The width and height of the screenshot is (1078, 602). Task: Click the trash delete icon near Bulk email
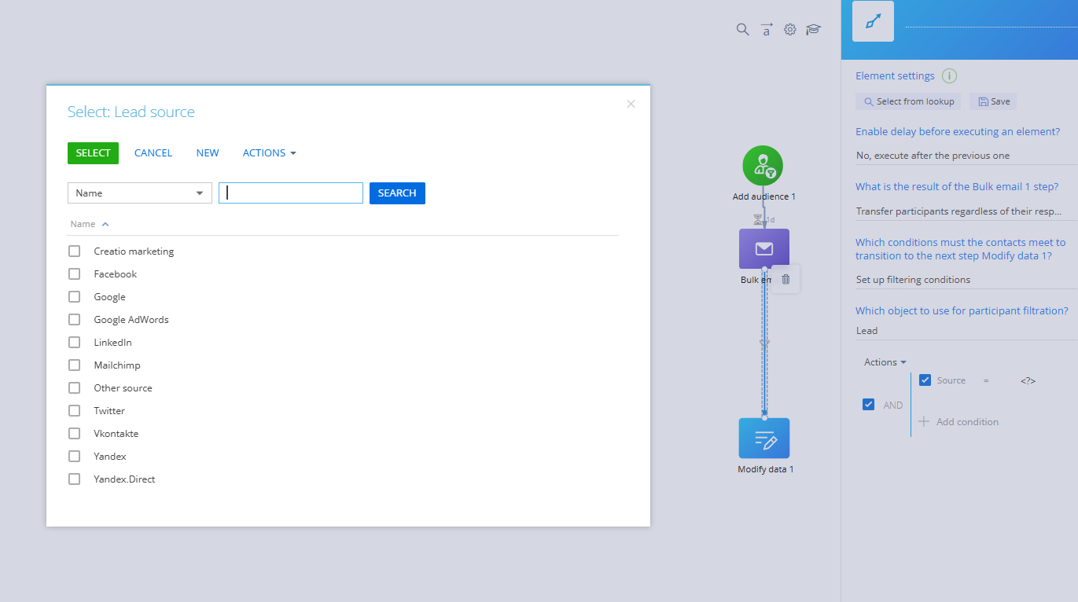pyautogui.click(x=786, y=279)
